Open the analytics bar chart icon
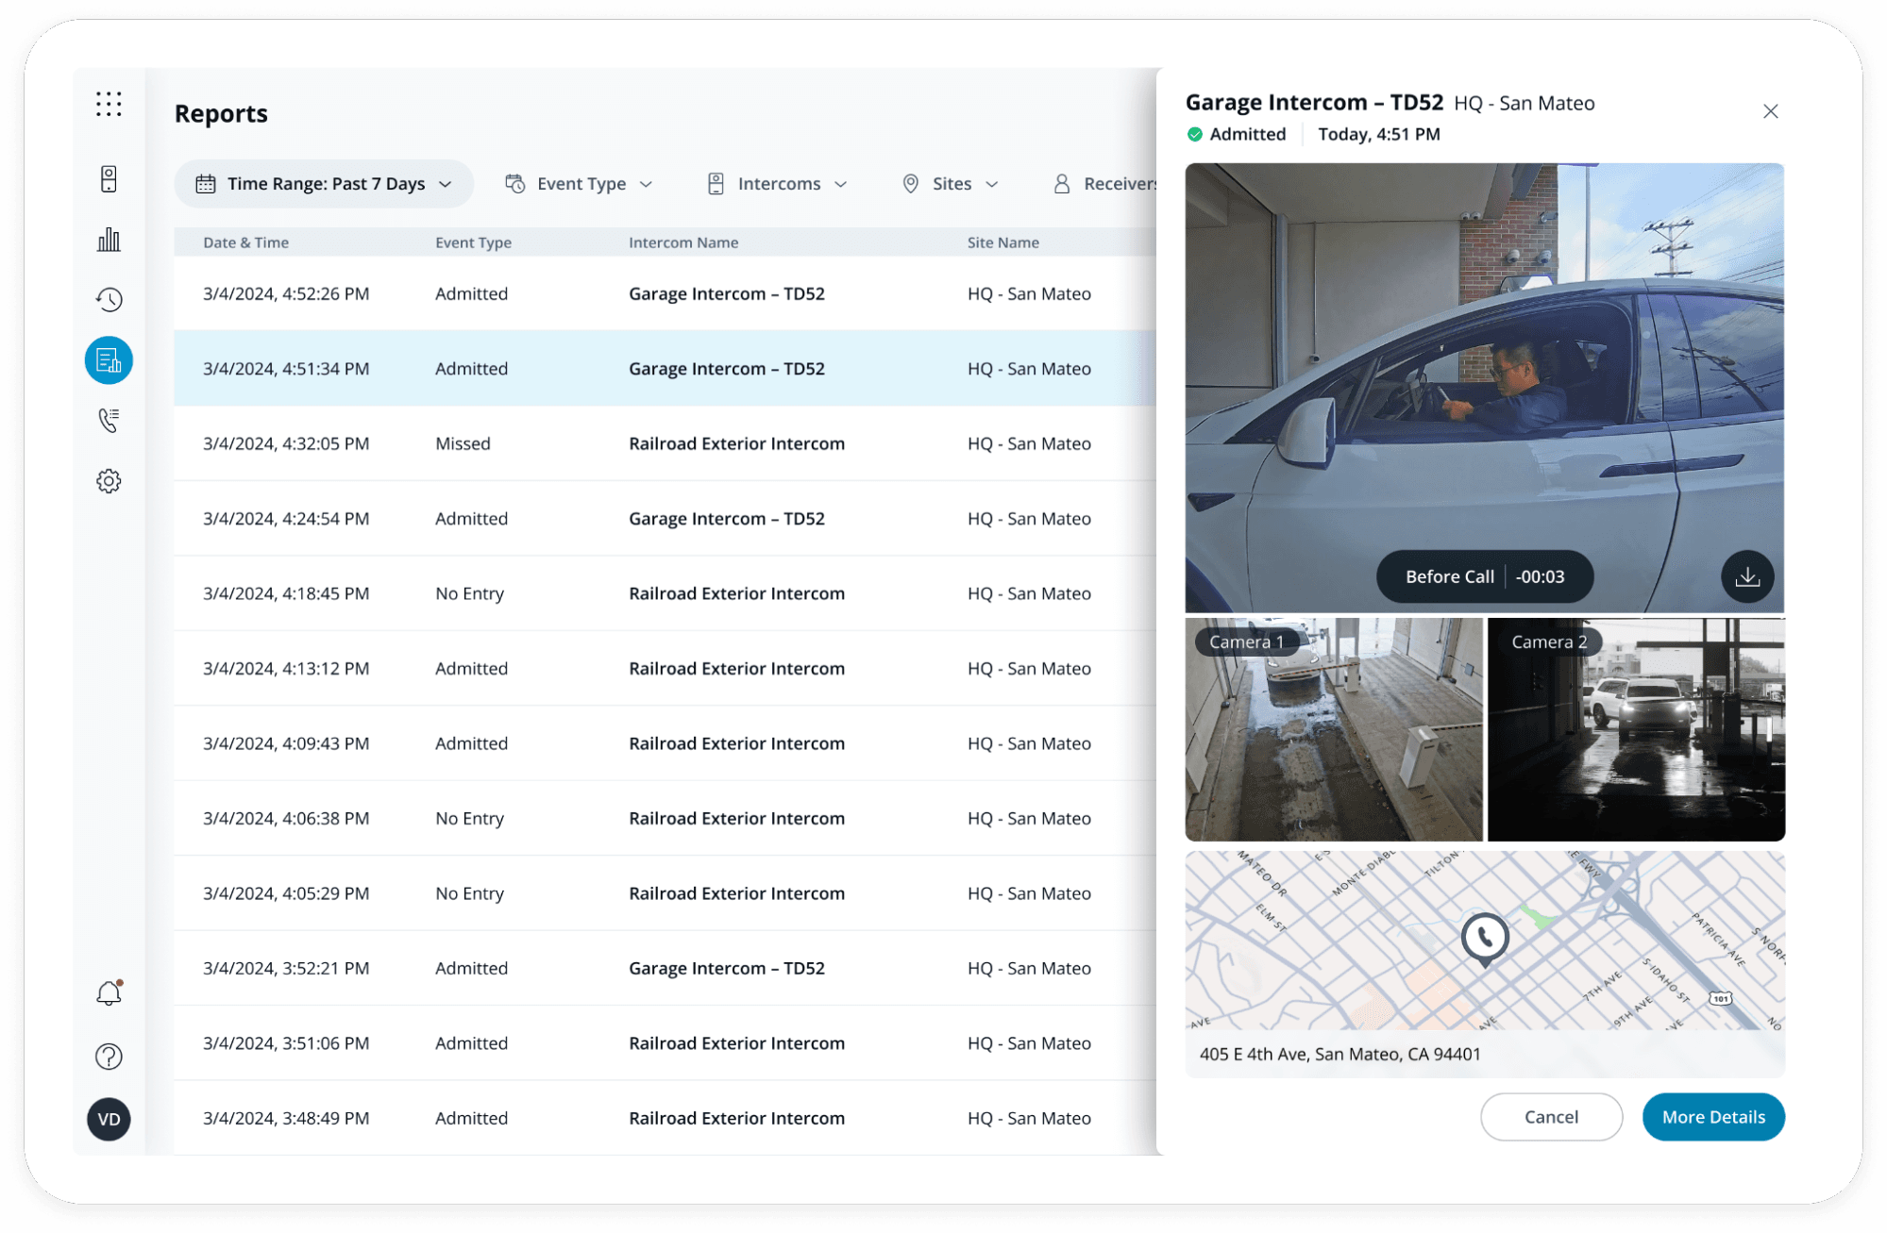The height and width of the screenshot is (1233, 1887). click(109, 240)
